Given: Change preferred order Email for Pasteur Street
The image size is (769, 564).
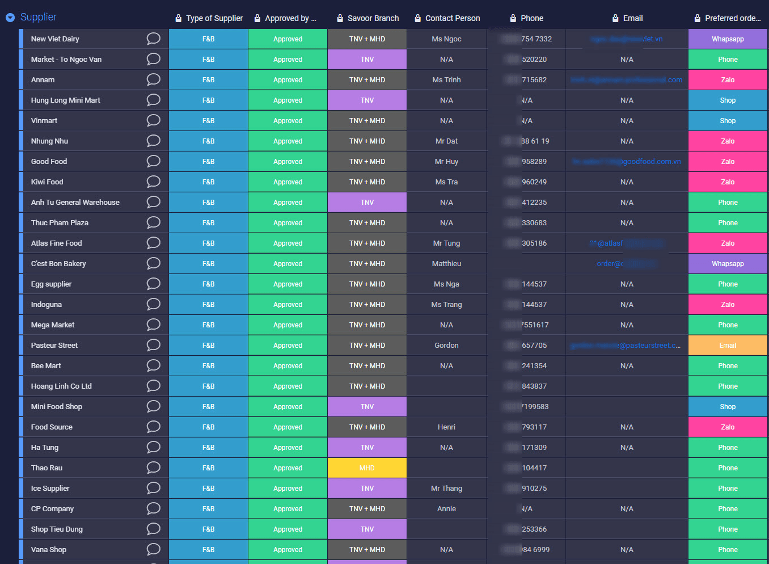Looking at the screenshot, I should pos(728,346).
